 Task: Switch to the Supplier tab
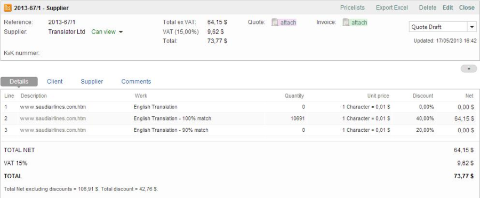tap(92, 82)
